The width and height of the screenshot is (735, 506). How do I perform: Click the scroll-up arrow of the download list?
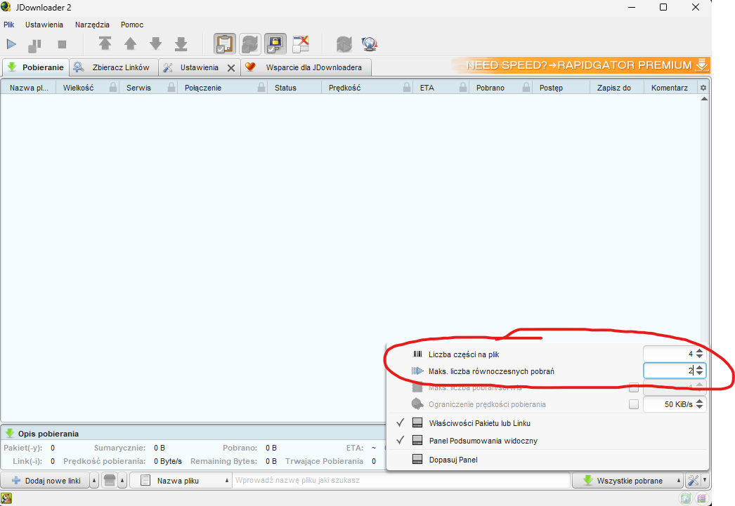[x=704, y=99]
